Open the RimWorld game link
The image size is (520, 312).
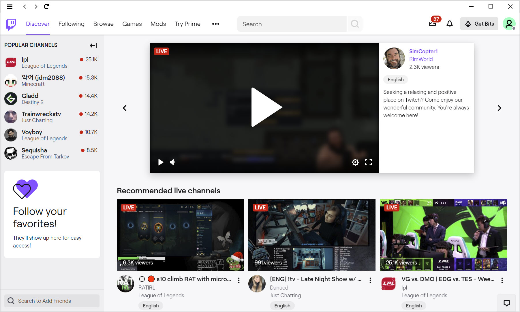pyautogui.click(x=421, y=59)
